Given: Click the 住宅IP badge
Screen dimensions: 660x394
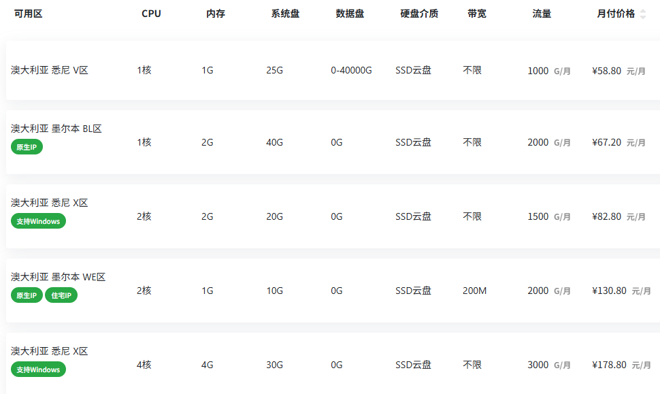Looking at the screenshot, I should [x=61, y=295].
